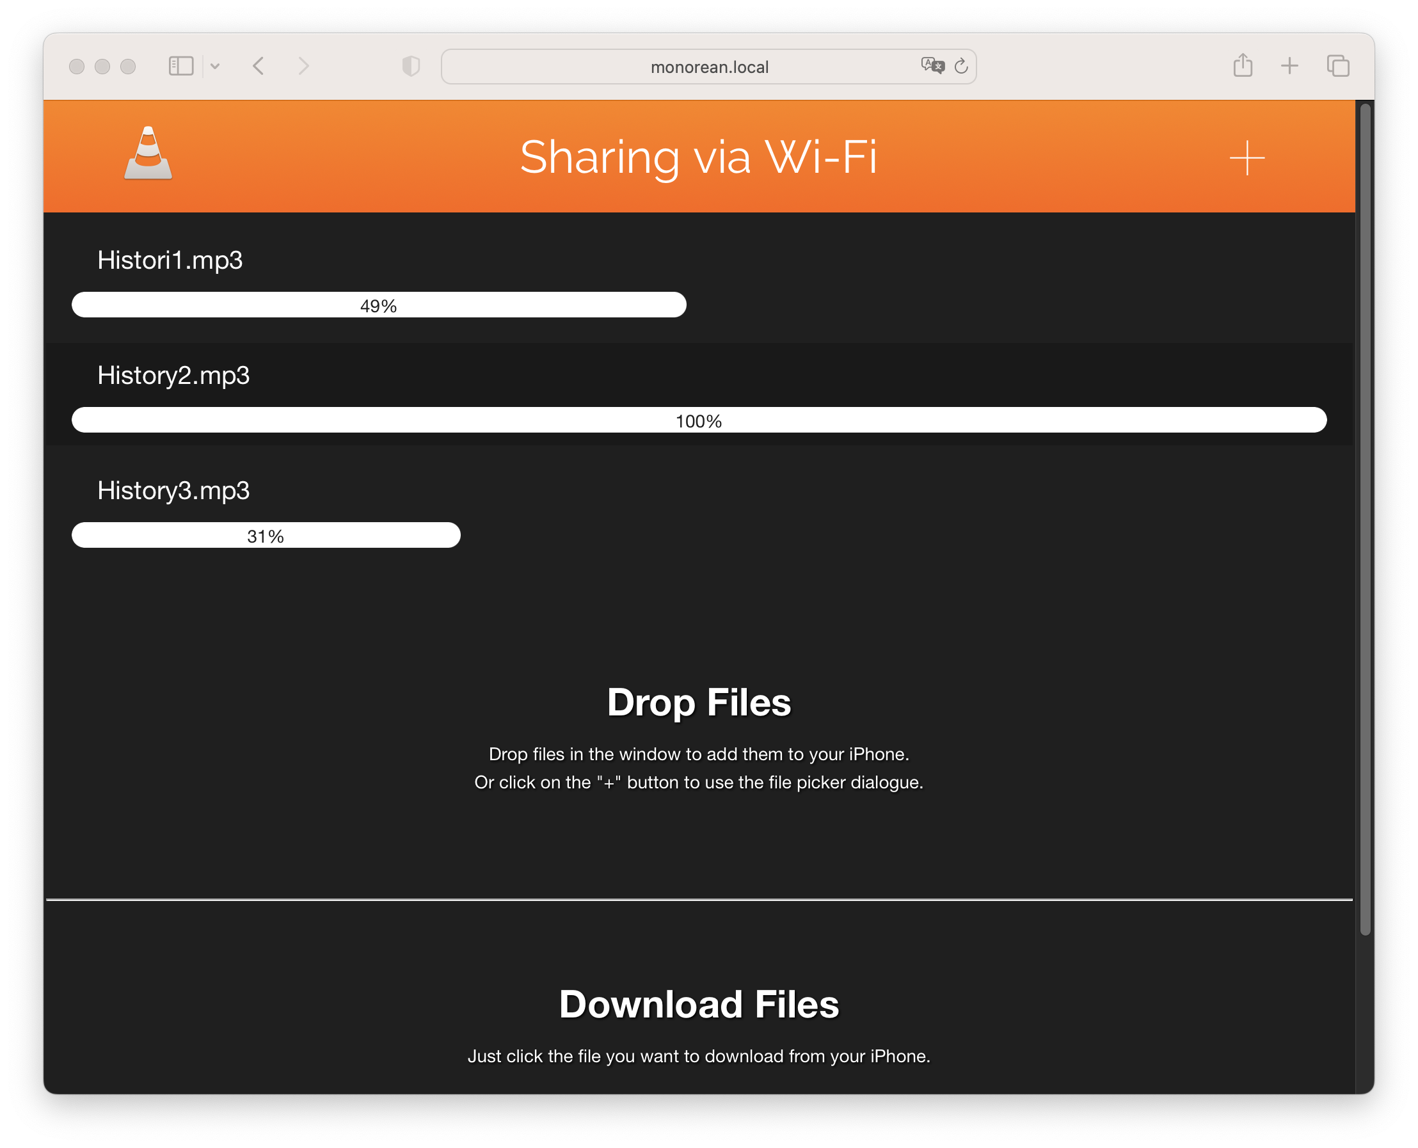Go forward with the right arrow
The image size is (1418, 1148).
303,66
